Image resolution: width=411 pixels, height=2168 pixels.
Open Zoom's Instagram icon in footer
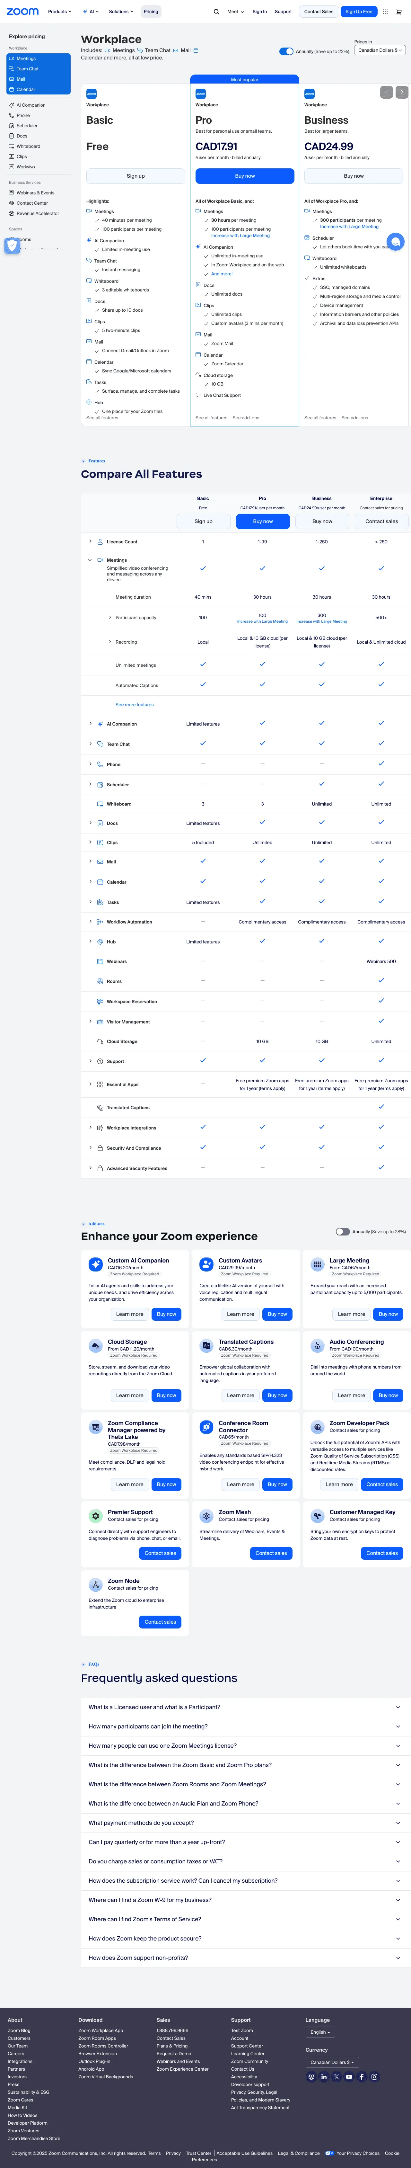point(374,2076)
